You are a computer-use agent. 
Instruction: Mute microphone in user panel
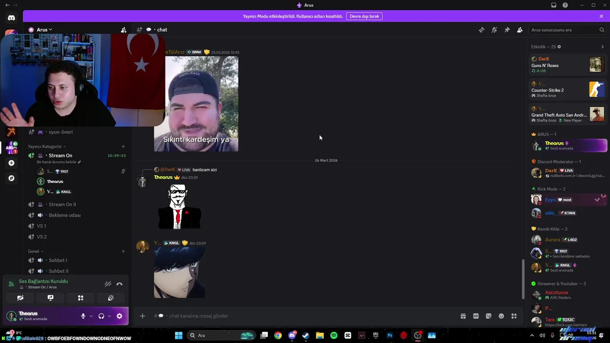83,316
